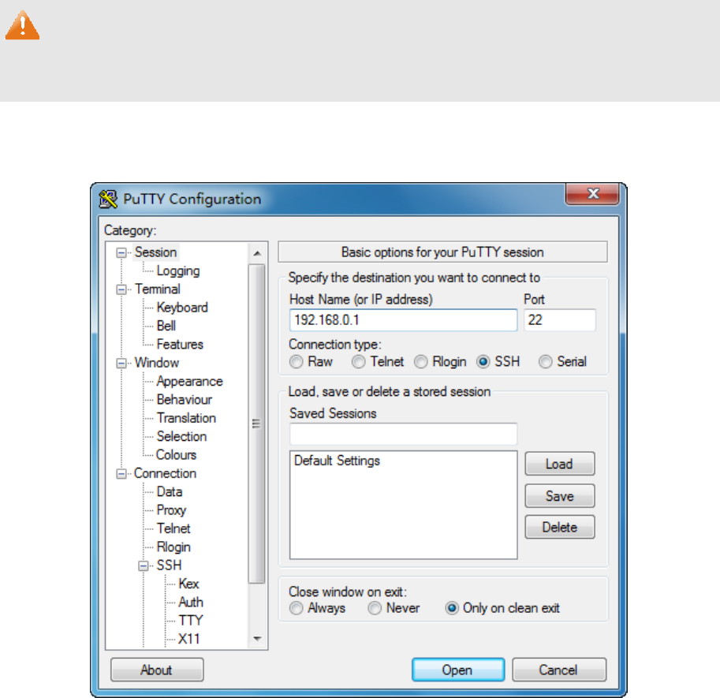Click the Port number field
Viewport: 720px width, 698px height.
(560, 320)
